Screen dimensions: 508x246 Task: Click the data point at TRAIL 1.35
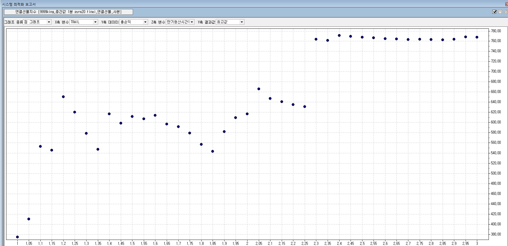pyautogui.click(x=98, y=149)
